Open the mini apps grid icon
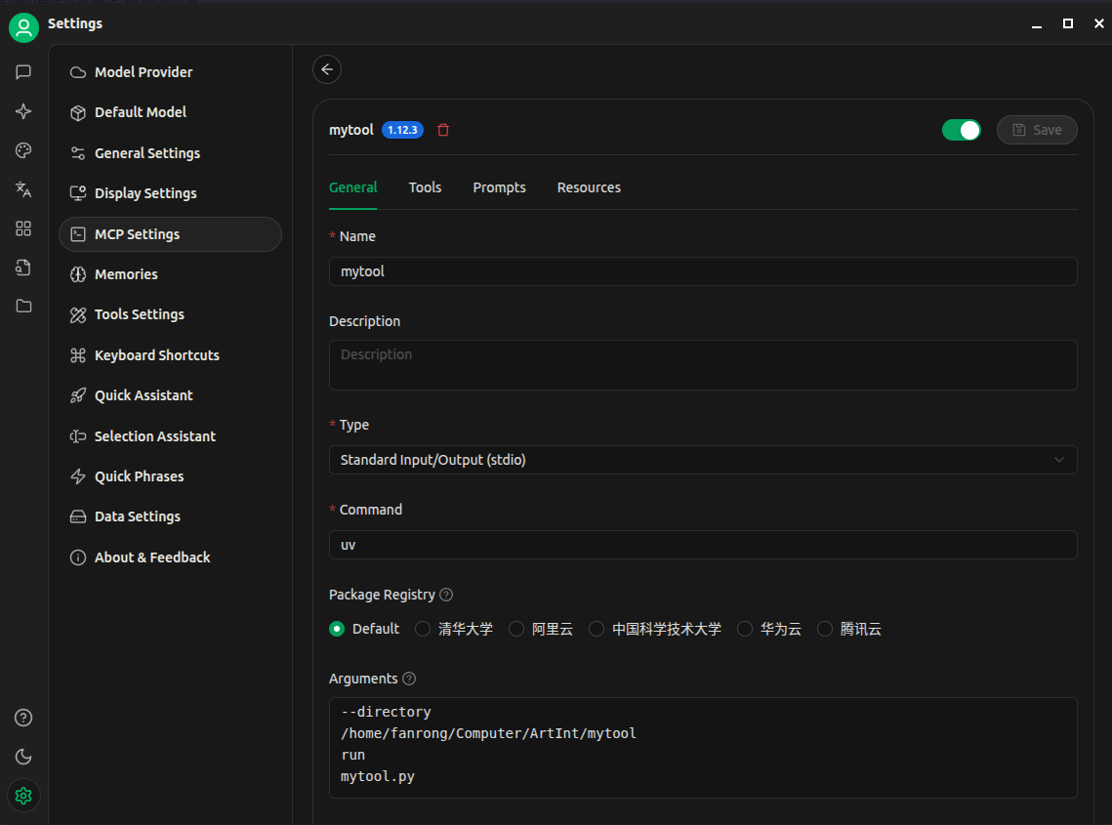 pos(23,228)
